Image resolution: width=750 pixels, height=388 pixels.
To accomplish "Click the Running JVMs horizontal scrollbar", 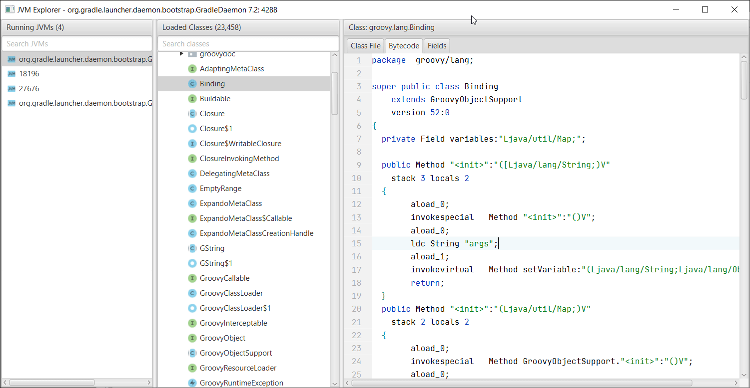I will (x=52, y=383).
